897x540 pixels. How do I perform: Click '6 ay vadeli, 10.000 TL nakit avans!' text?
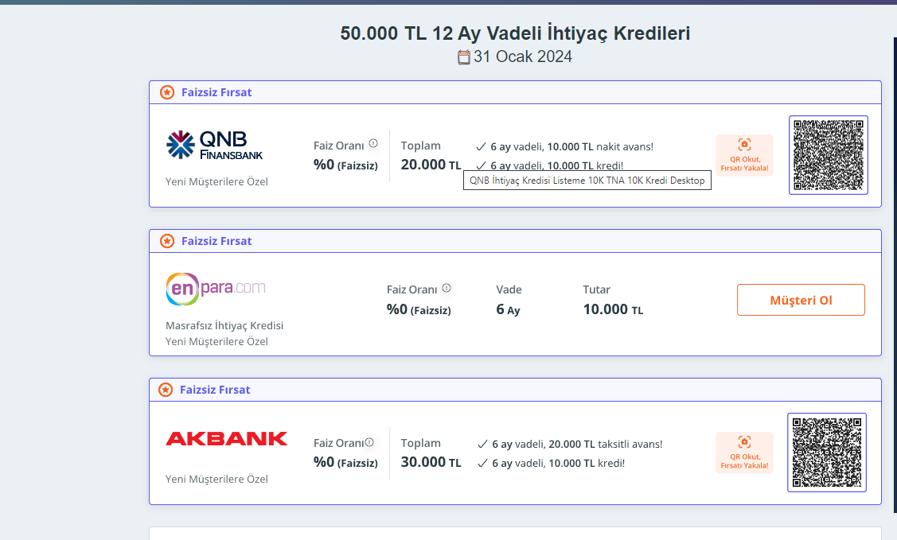[571, 147]
